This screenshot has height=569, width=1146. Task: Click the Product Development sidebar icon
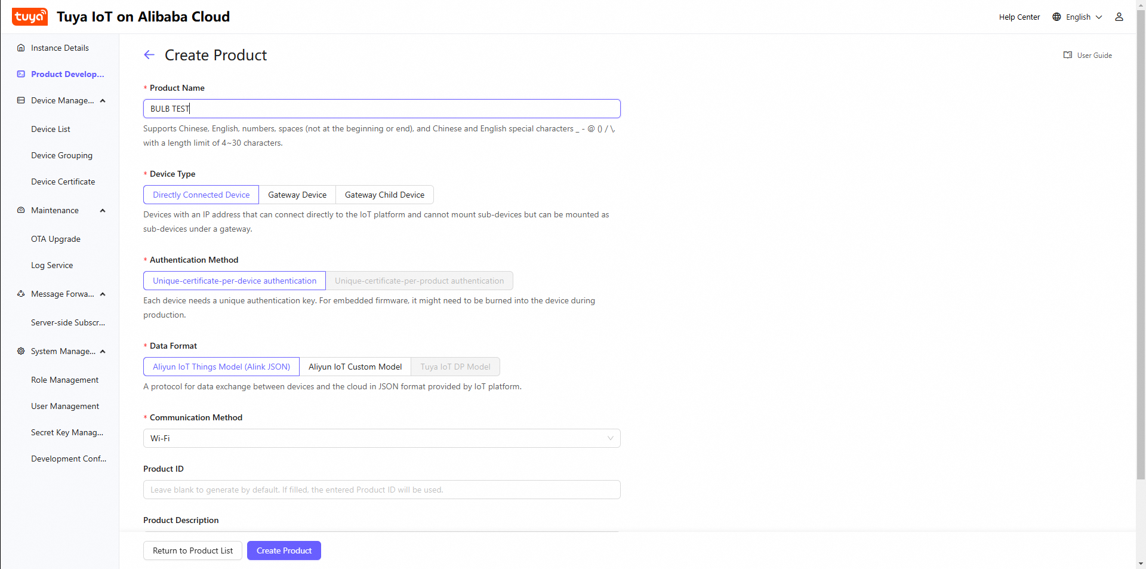point(21,74)
